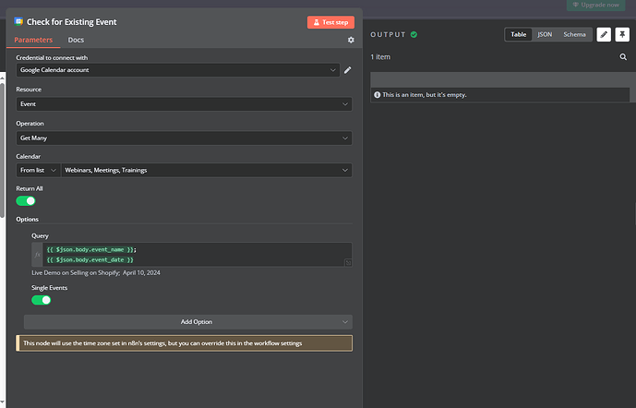
Task: Toggle the Return All switch
Action: [26, 200]
